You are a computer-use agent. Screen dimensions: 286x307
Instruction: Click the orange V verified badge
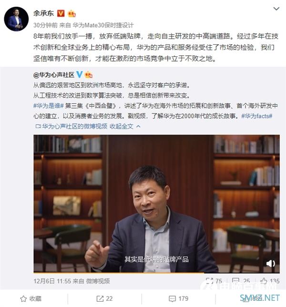click(x=61, y=13)
